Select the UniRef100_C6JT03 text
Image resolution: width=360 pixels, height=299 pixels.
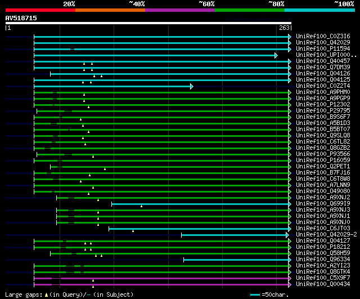pyautogui.click(x=323, y=229)
